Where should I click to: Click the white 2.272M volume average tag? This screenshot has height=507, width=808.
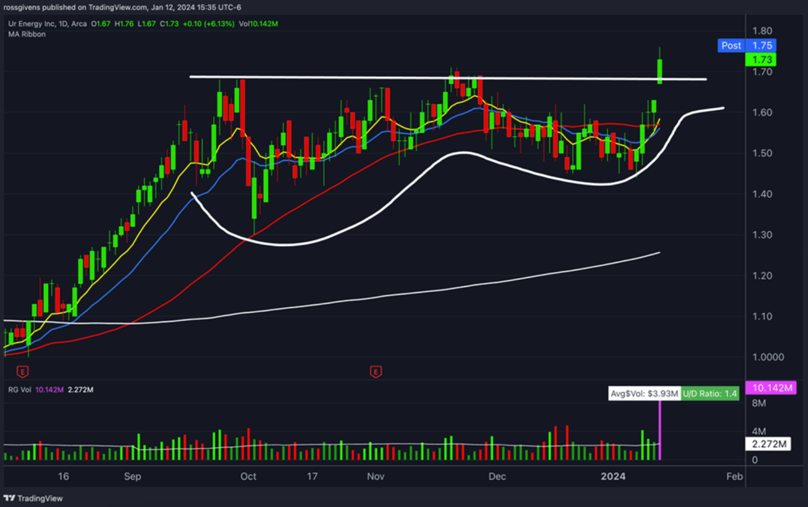click(x=768, y=444)
